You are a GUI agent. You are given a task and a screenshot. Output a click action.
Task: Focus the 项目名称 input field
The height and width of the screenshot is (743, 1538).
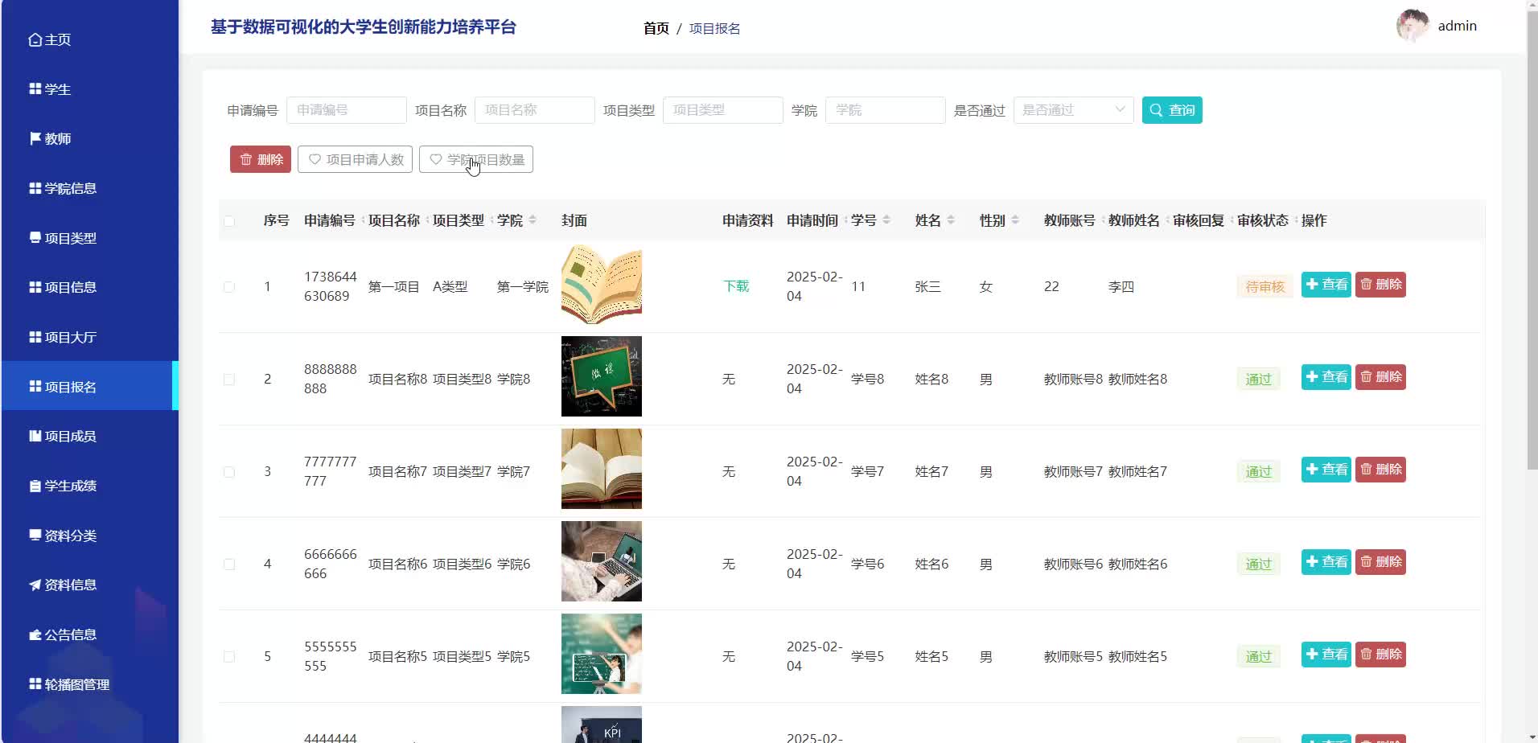click(535, 110)
